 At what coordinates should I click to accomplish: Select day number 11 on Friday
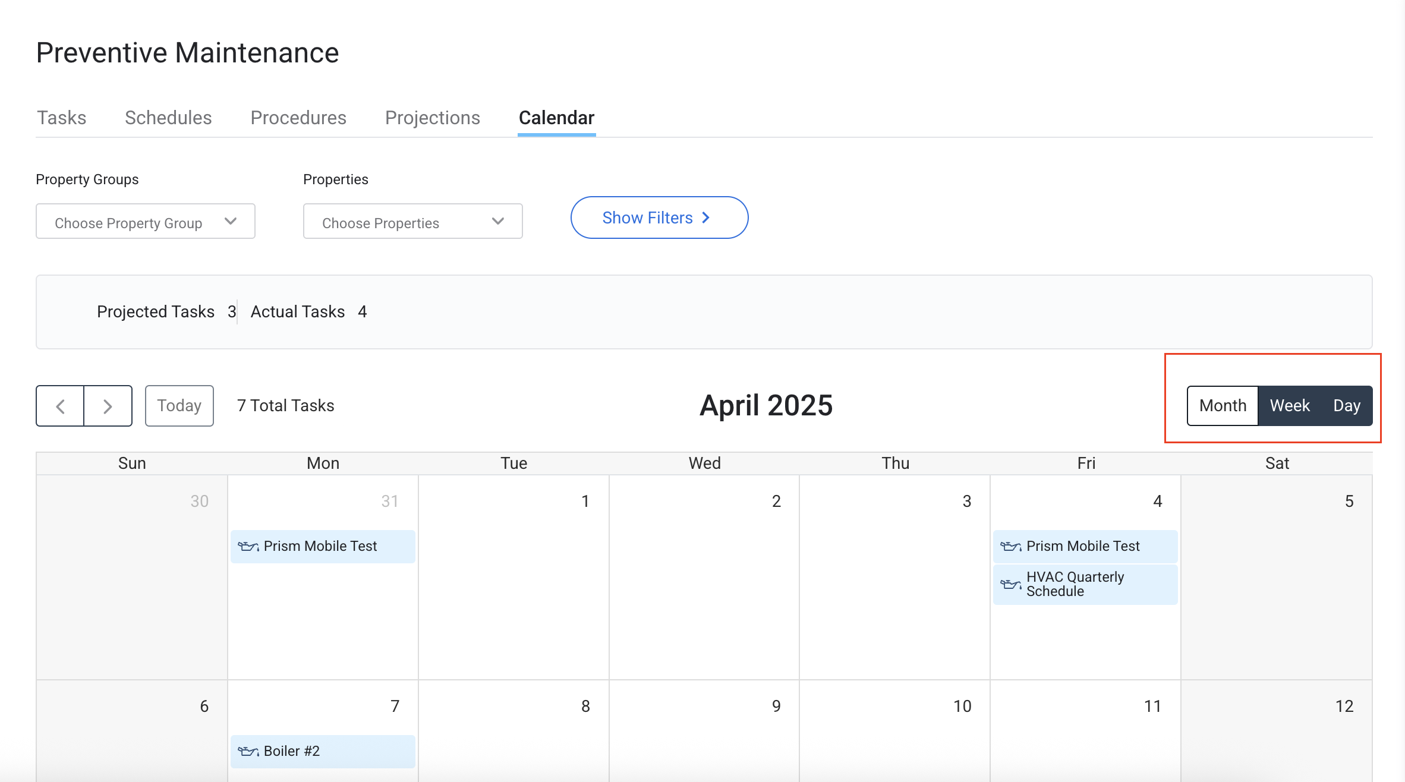1153,707
